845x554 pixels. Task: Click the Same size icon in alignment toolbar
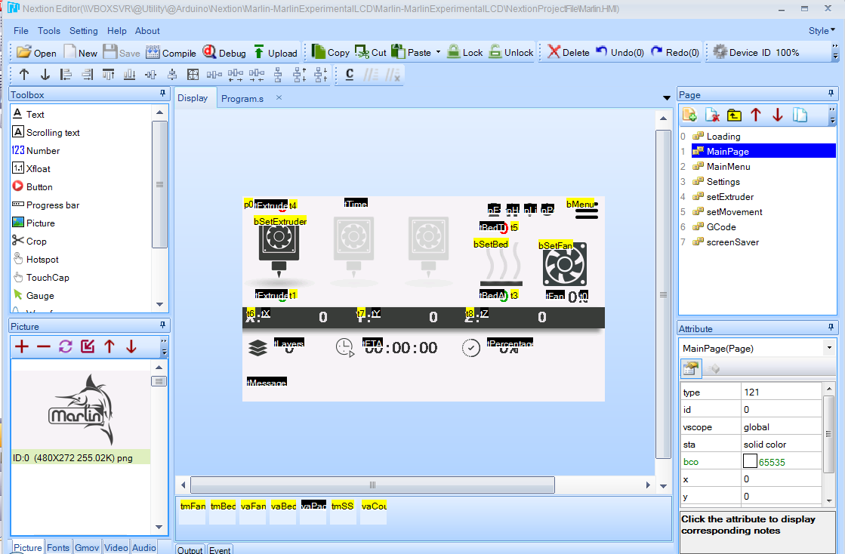pyautogui.click(x=193, y=74)
